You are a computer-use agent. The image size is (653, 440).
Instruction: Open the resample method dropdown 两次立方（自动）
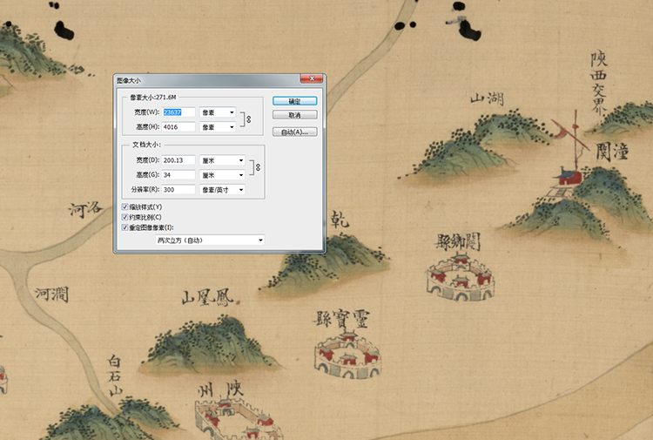(x=210, y=240)
